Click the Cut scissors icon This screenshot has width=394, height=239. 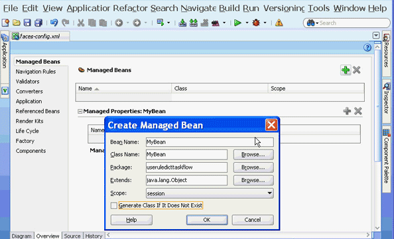click(x=81, y=23)
